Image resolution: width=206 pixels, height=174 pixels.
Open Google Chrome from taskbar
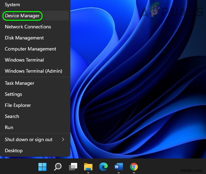pyautogui.click(x=134, y=167)
